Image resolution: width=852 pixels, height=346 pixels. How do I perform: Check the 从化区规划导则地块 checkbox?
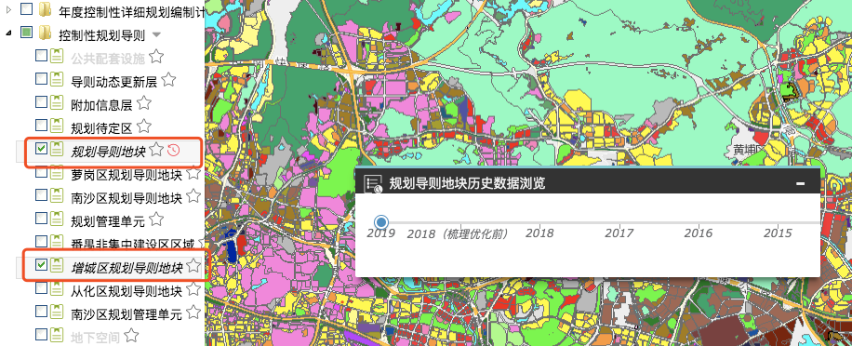[x=41, y=288]
